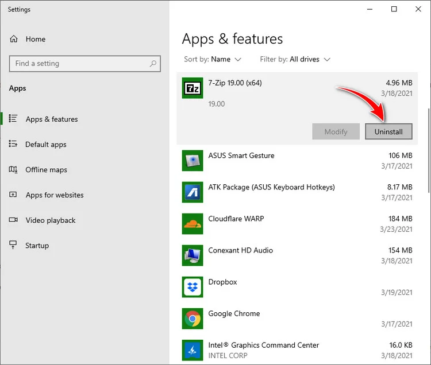The width and height of the screenshot is (431, 365).
Task: Click the Video playback camera icon
Action: tap(13, 220)
